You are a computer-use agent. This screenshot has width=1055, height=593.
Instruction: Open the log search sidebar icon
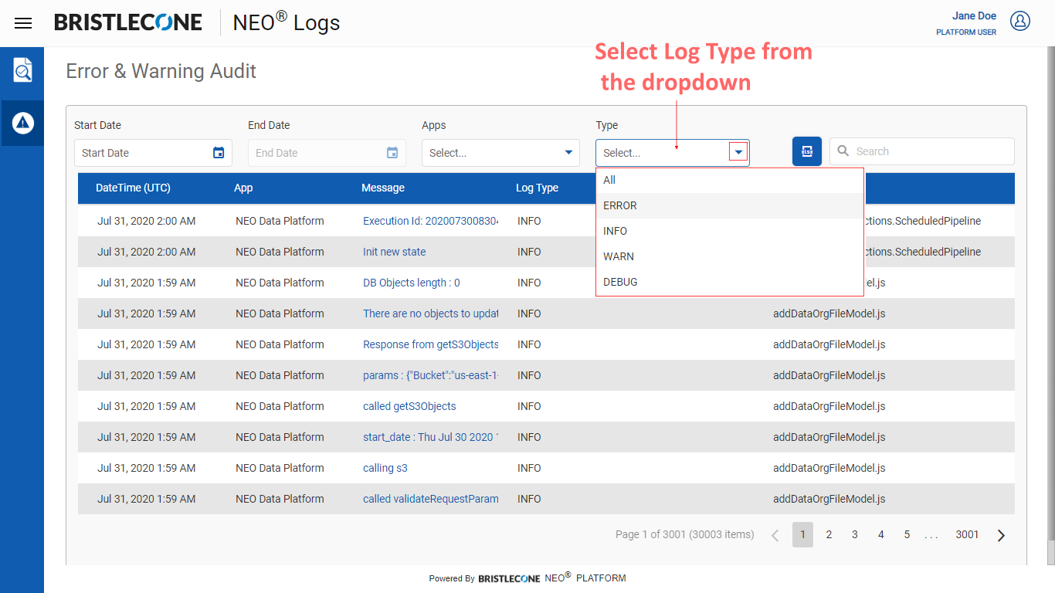point(22,70)
